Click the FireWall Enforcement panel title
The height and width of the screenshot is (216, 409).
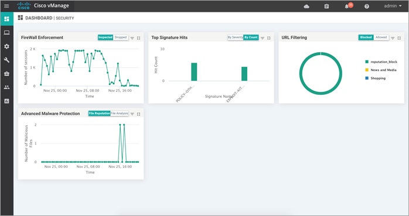(42, 37)
